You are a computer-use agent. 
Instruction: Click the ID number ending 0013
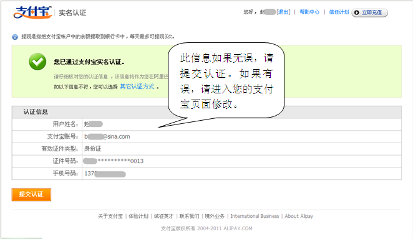114,161
